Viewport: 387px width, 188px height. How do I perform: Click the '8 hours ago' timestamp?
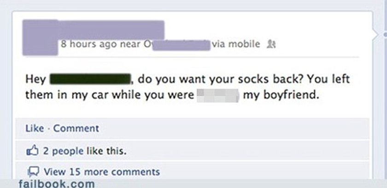(89, 44)
